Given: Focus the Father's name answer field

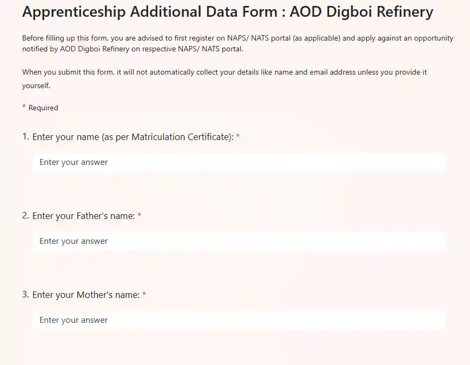Looking at the screenshot, I should pos(239,241).
